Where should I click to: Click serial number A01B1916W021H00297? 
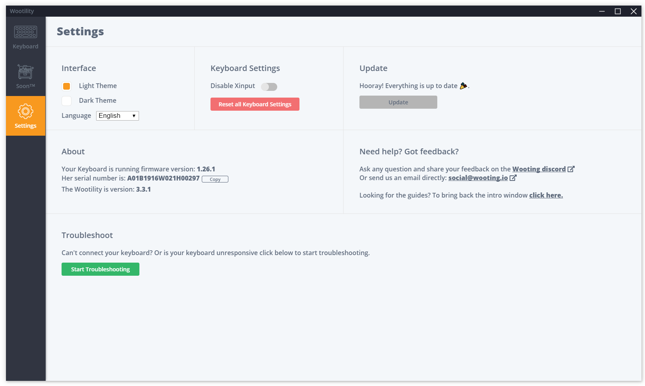coord(163,179)
